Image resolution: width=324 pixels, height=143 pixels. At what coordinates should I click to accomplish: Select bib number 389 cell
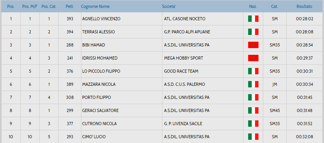coord(70,84)
